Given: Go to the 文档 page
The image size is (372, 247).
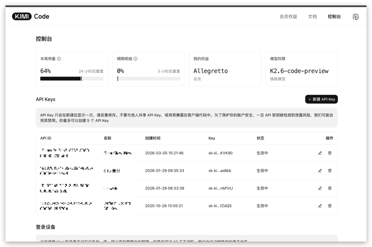Looking at the screenshot, I should click(312, 17).
